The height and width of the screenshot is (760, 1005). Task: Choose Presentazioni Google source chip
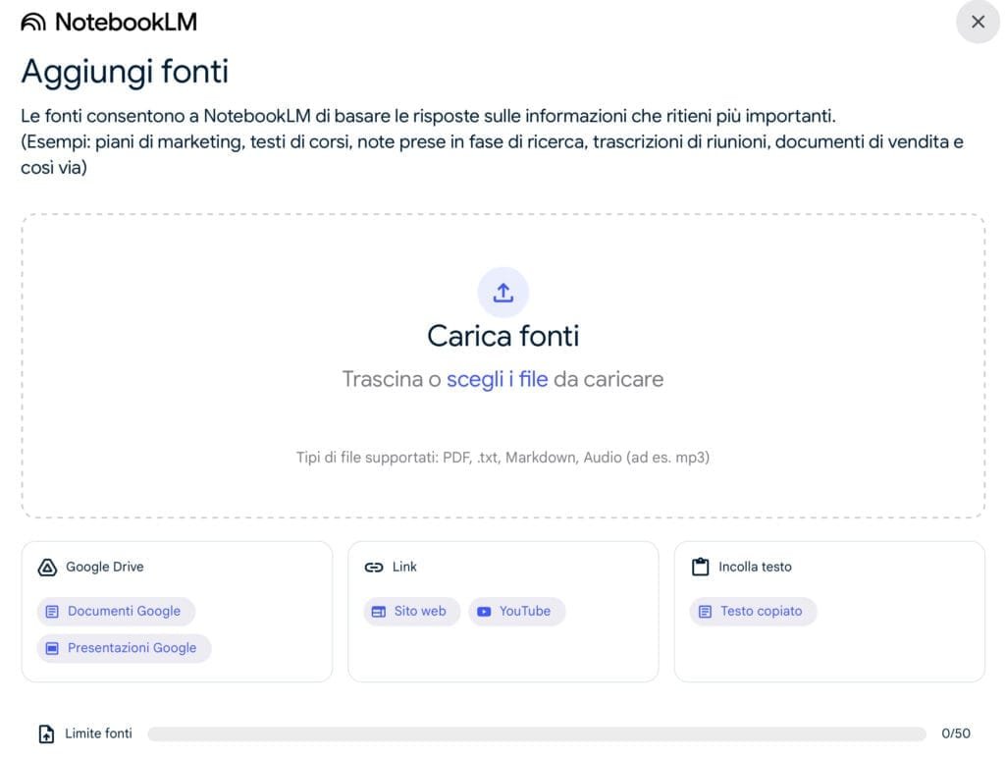point(124,648)
